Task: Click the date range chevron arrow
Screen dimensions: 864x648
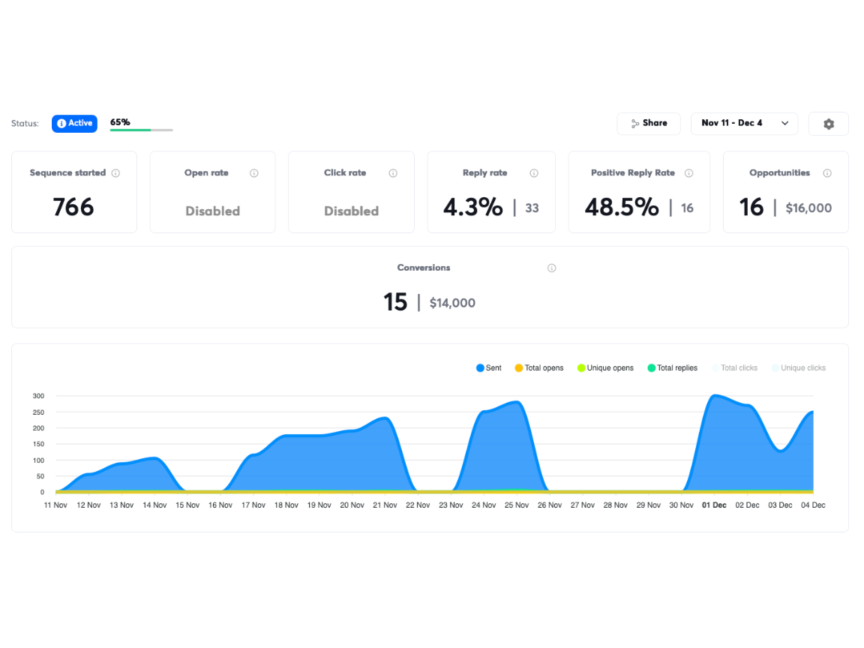Action: pos(784,123)
